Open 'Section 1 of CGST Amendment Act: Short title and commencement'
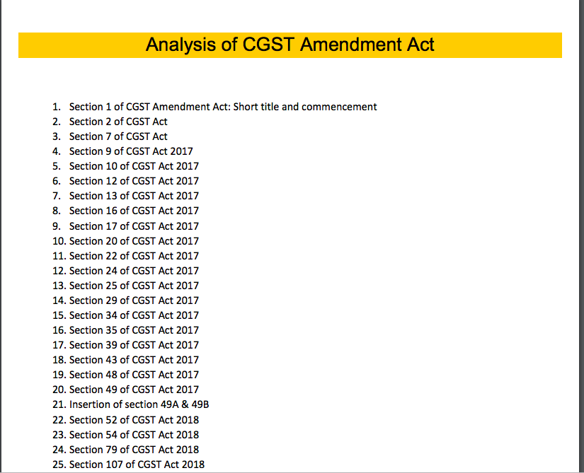The width and height of the screenshot is (584, 473). (223, 107)
